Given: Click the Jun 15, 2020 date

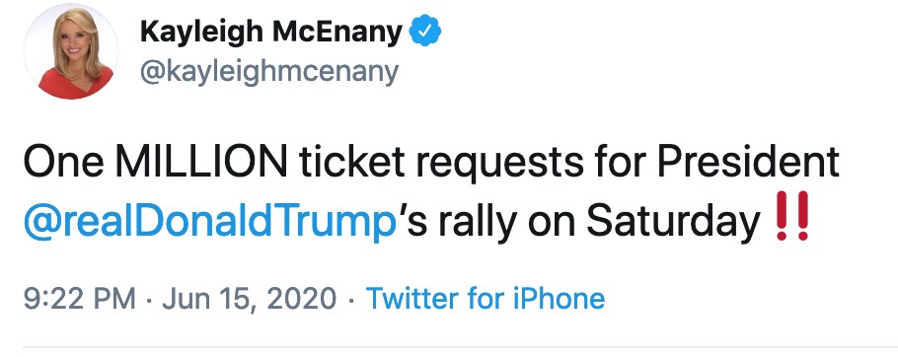Looking at the screenshot, I should [249, 299].
